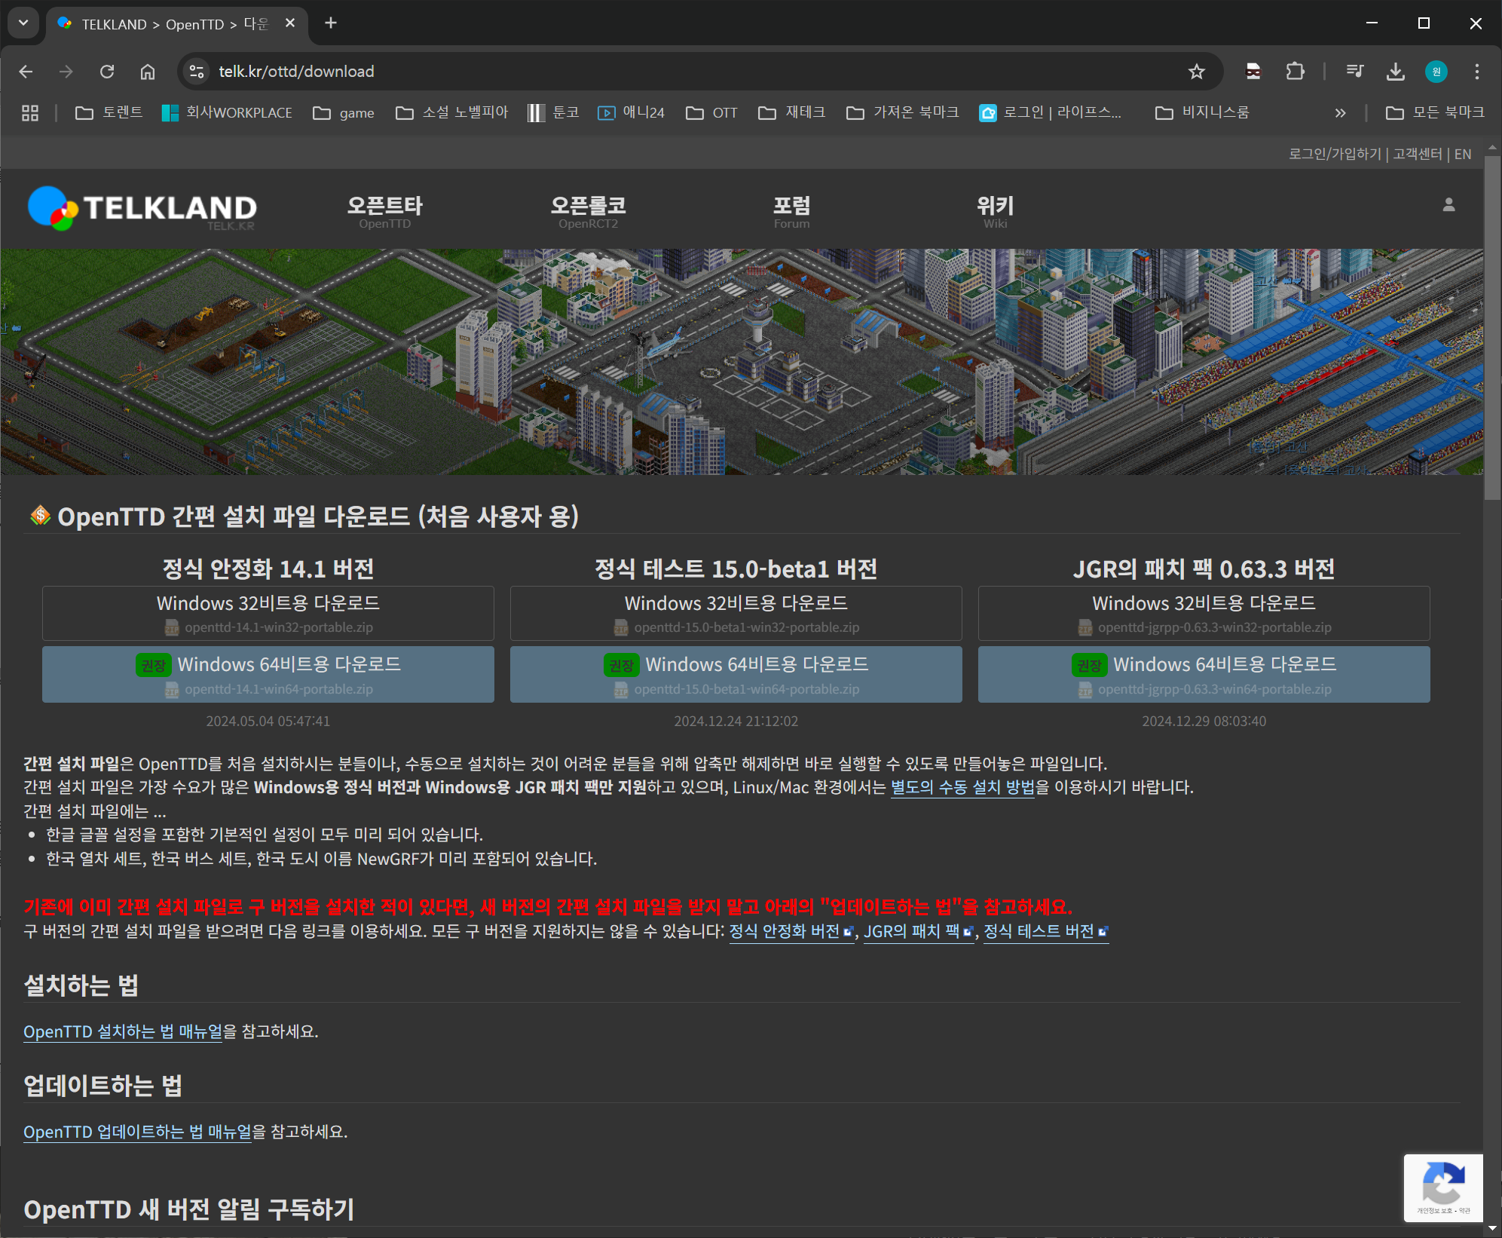Bookmark this page with the star icon

point(1196,72)
